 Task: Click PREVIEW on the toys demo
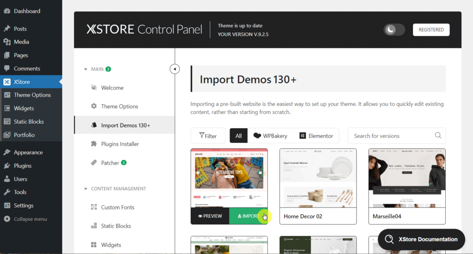(210, 216)
